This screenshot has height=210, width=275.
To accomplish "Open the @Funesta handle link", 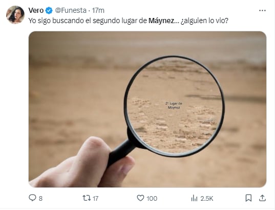I will 71,11.
